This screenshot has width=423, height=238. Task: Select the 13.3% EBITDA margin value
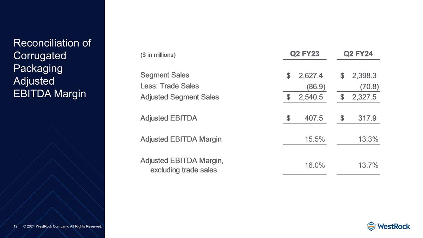coord(368,140)
